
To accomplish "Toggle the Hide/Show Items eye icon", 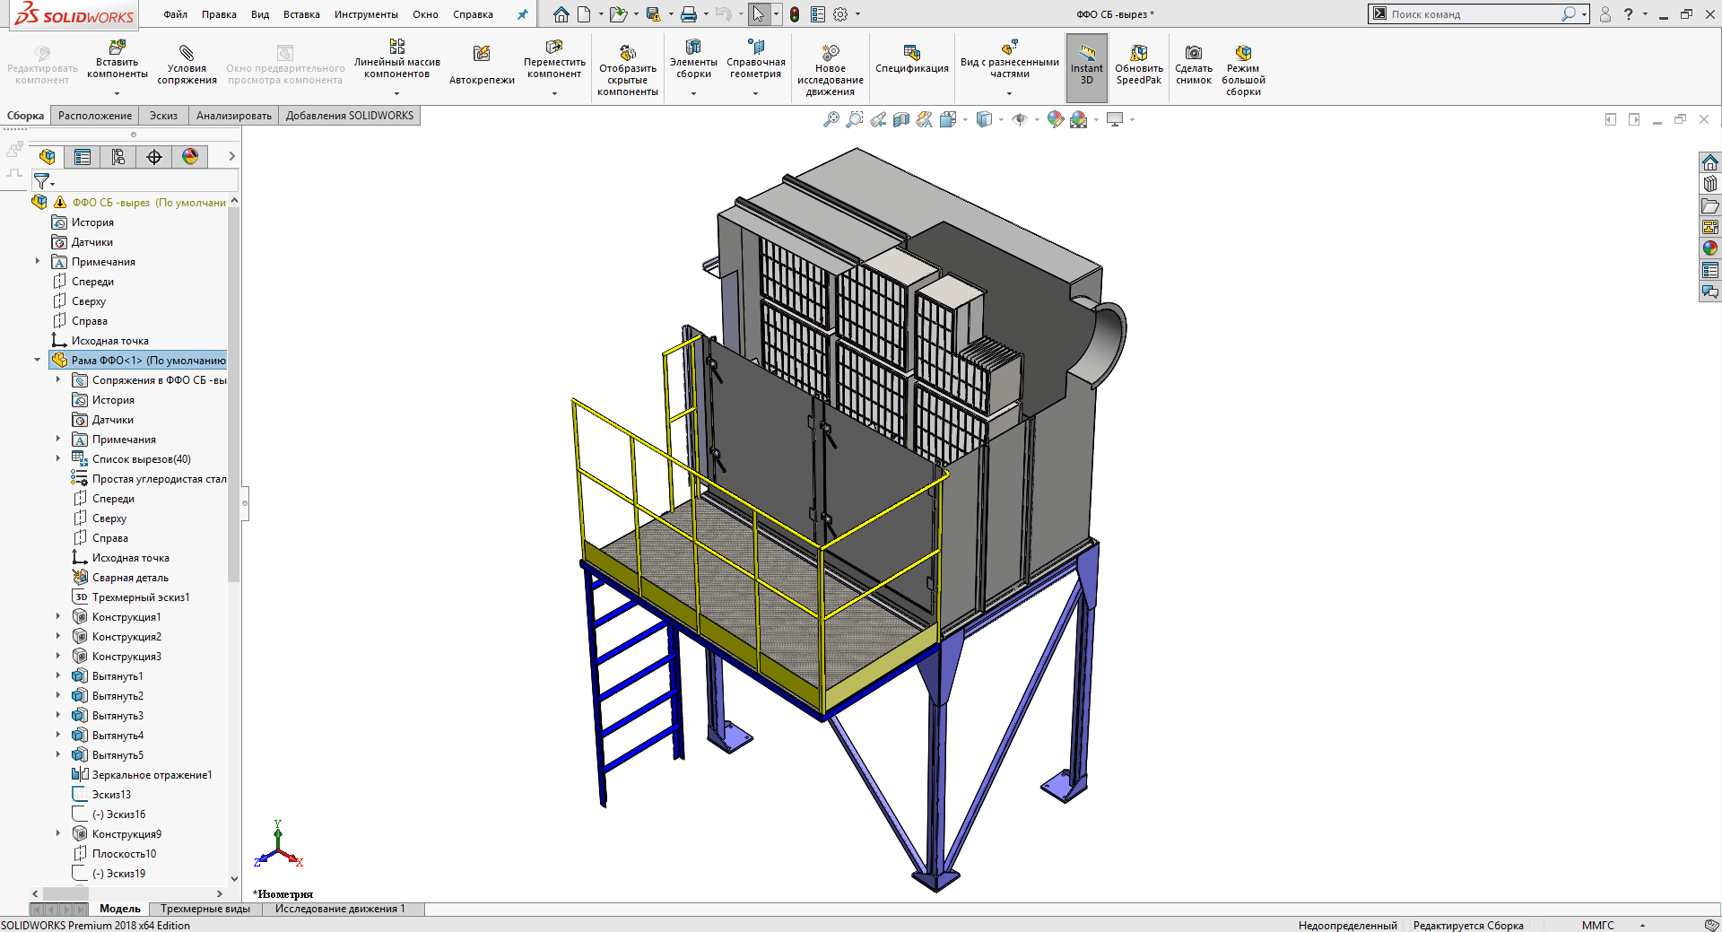I will tap(1020, 119).
